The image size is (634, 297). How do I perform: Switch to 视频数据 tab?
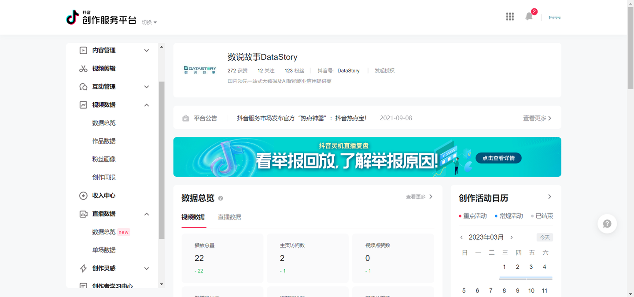coord(193,217)
